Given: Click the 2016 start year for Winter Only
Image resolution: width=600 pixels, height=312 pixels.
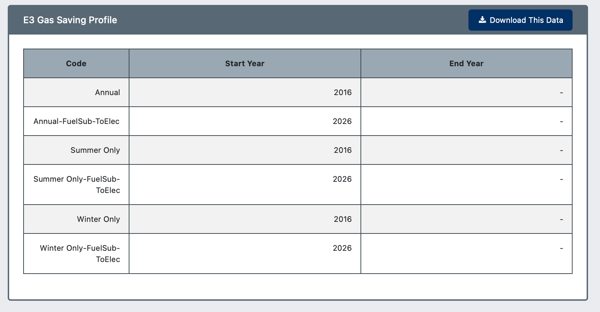Looking at the screenshot, I should click(343, 219).
